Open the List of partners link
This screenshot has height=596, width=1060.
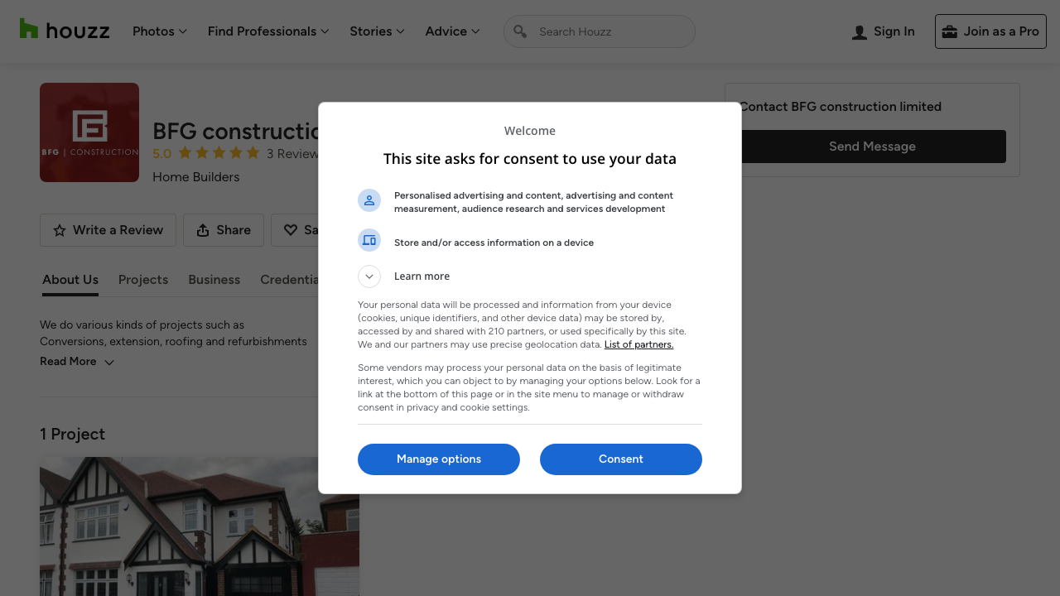(x=638, y=344)
